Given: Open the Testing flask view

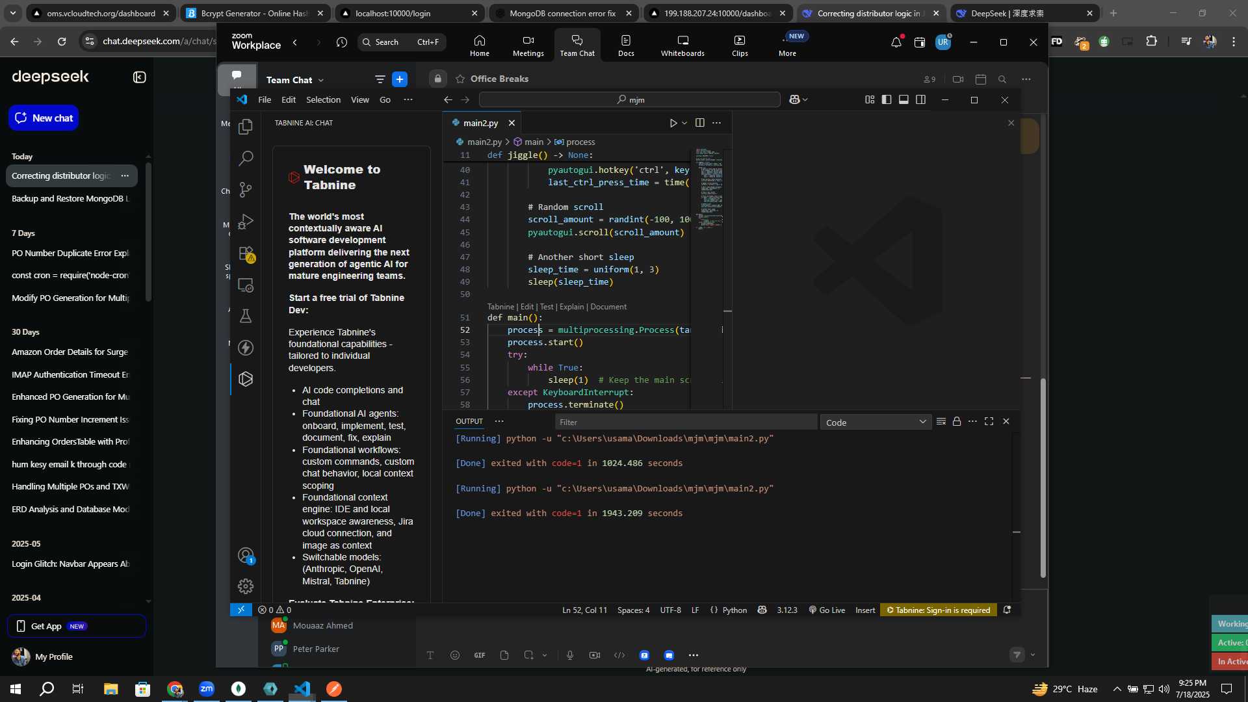Looking at the screenshot, I should click(246, 317).
